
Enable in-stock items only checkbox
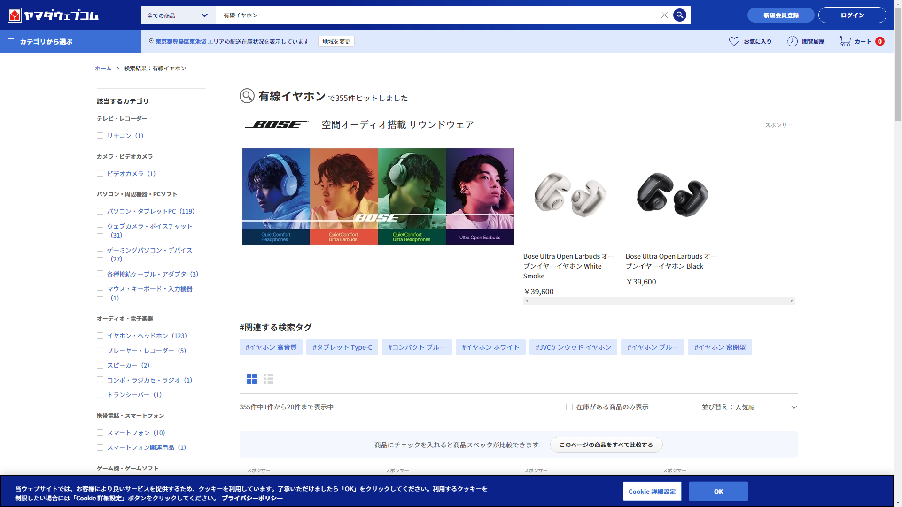coord(569,407)
